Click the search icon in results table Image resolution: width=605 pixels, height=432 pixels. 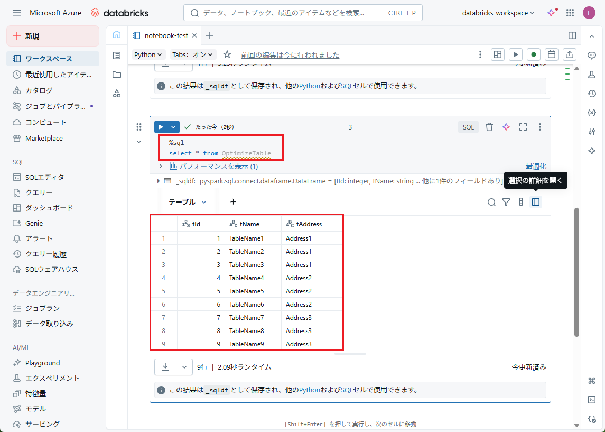[x=491, y=202]
